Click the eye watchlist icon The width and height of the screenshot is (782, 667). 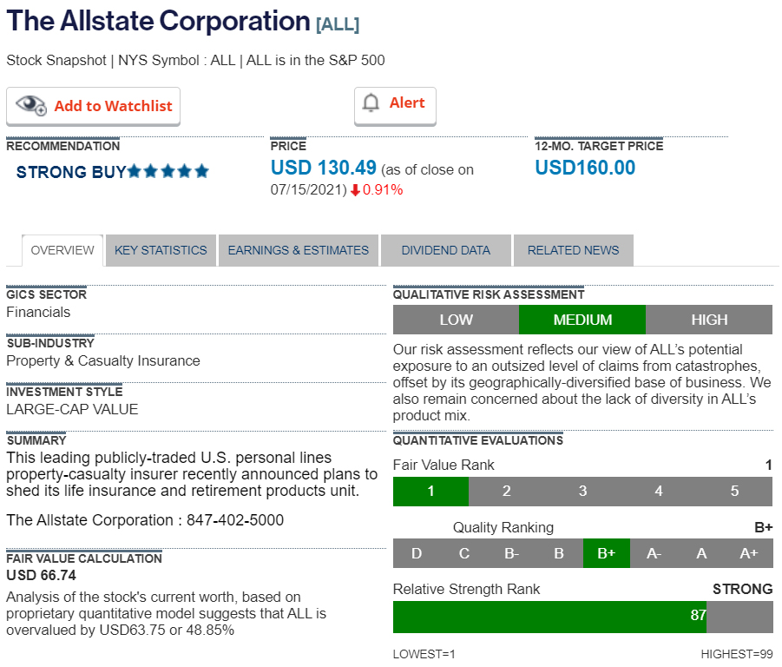(x=31, y=106)
